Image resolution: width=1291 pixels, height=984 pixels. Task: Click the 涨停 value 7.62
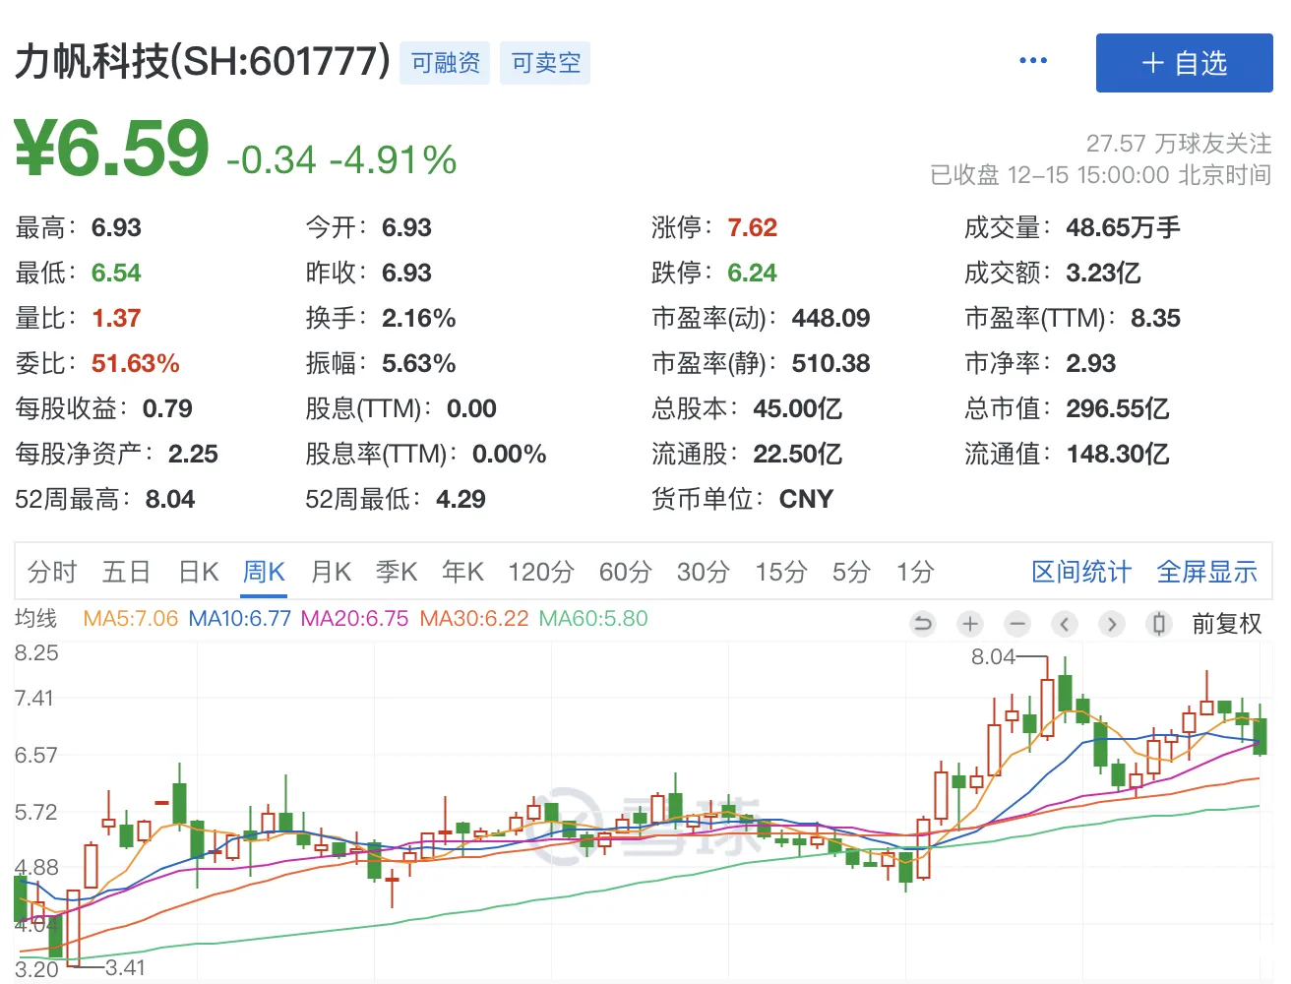click(753, 227)
